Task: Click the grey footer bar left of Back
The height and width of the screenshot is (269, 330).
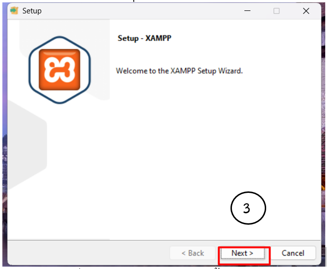Action: (86, 253)
